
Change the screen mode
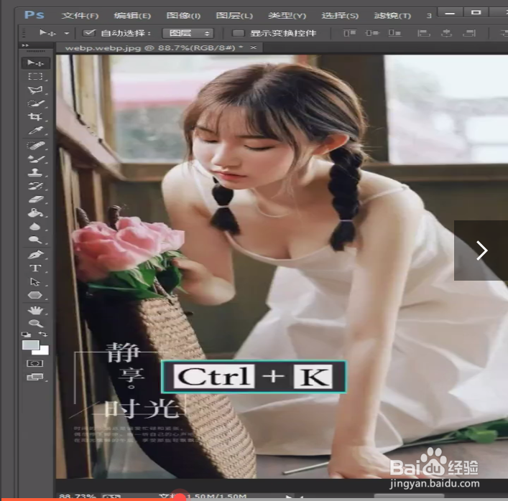click(x=35, y=377)
